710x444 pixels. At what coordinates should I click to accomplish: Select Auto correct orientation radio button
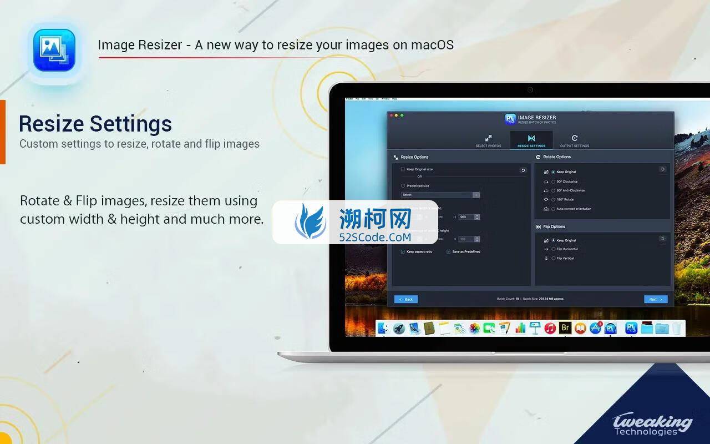click(x=553, y=209)
